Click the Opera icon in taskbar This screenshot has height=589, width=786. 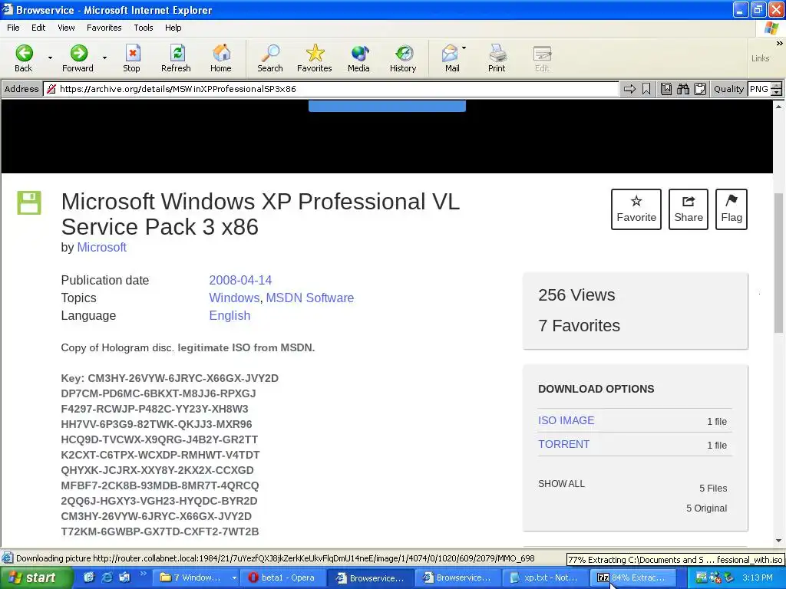click(253, 577)
